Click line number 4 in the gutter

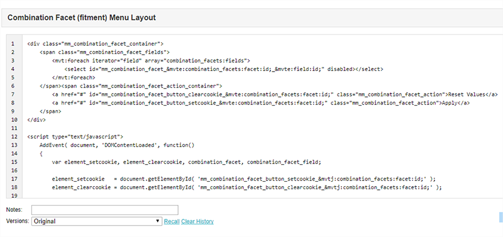[x=13, y=69]
